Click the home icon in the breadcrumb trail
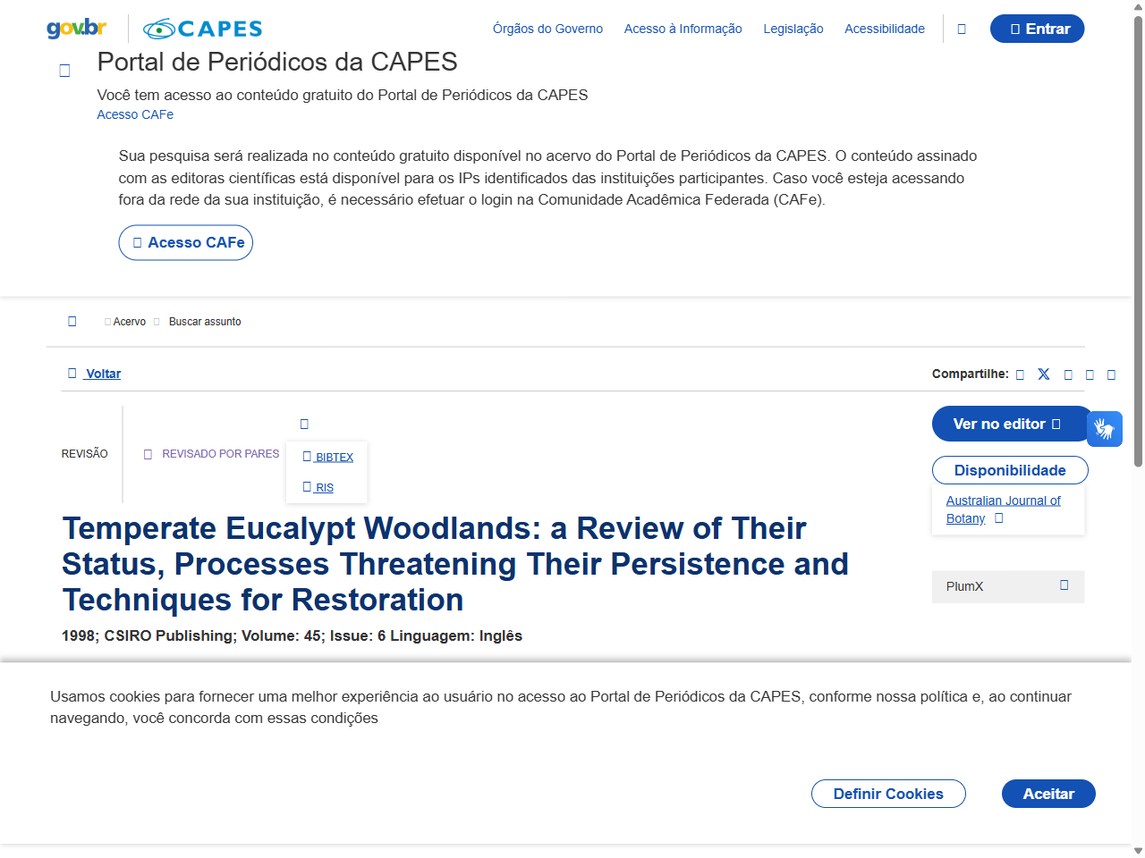Viewport: 1145px width, 858px height. [72, 321]
